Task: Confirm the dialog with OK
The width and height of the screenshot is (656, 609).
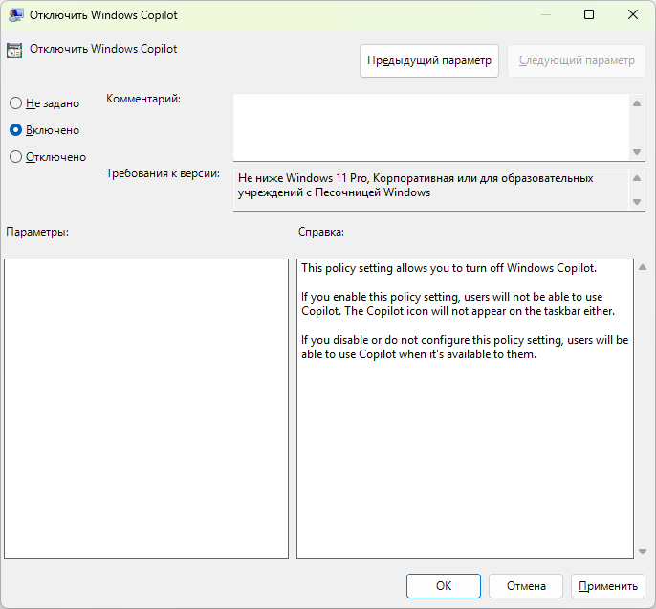Action: (443, 586)
